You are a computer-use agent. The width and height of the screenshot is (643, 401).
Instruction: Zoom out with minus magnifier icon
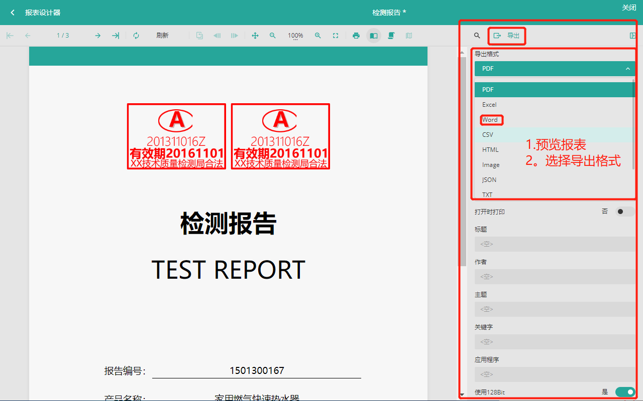point(273,36)
